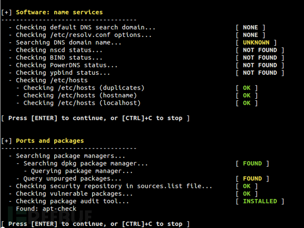Click the FOUND status for unpurged packages query
Screen dimensions: 304x228
click(252, 179)
